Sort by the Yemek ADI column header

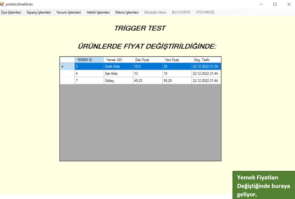118,60
